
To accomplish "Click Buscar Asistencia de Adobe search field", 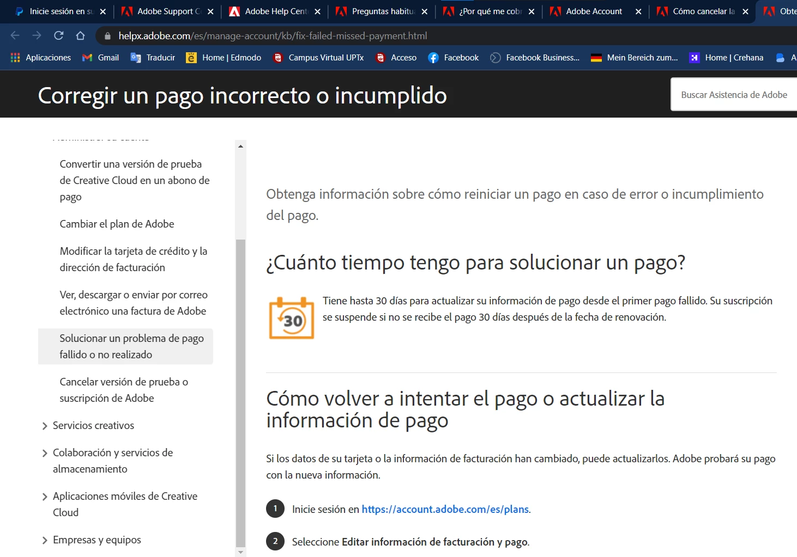I will [734, 95].
